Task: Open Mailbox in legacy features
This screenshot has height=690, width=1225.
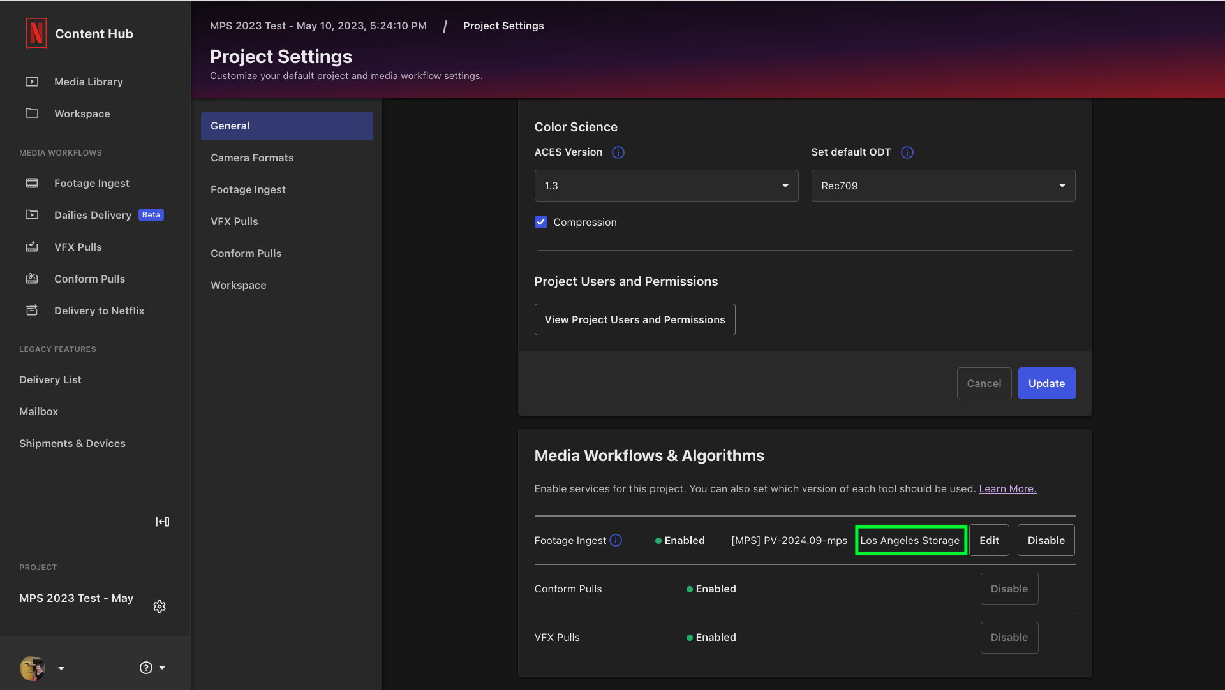Action: pyautogui.click(x=39, y=411)
